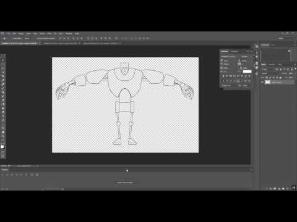This screenshot has height=222, width=297.
Task: Click the foreground color swatch in toolbox
Action: (x=2, y=146)
